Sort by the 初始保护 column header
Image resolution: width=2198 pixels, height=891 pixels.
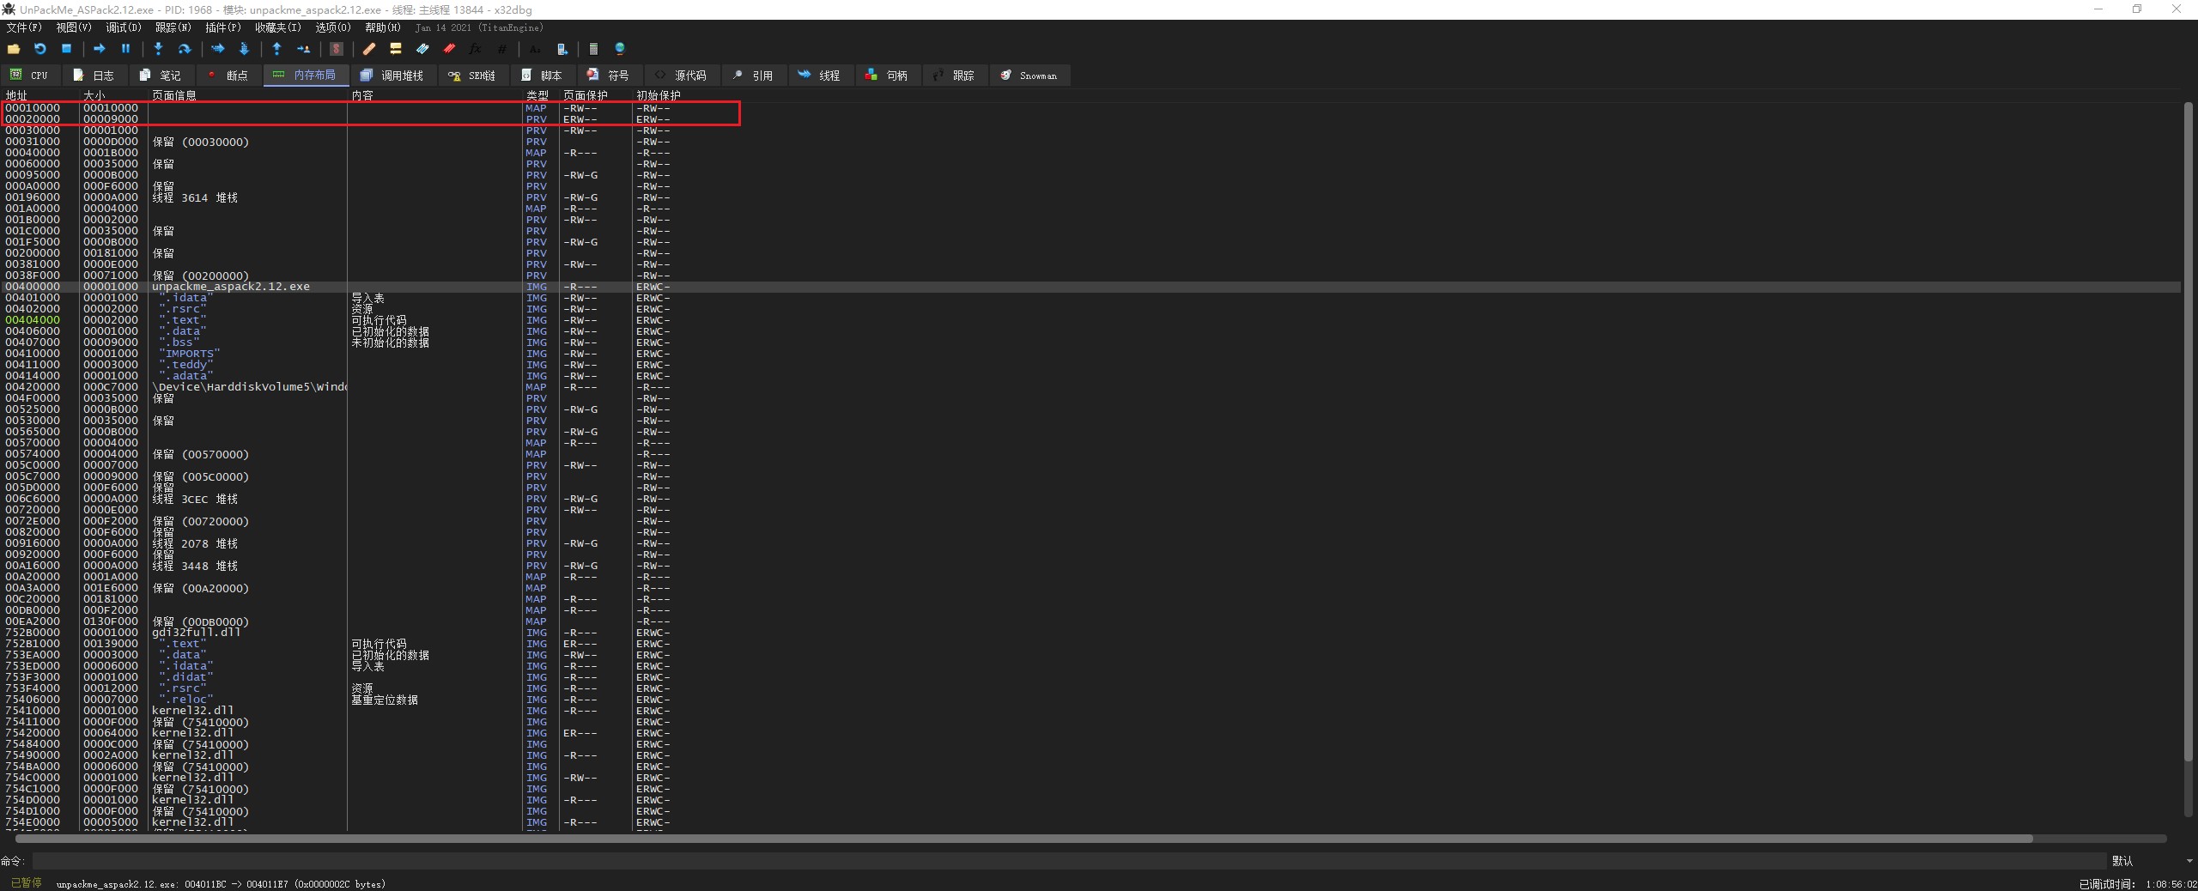[x=659, y=95]
